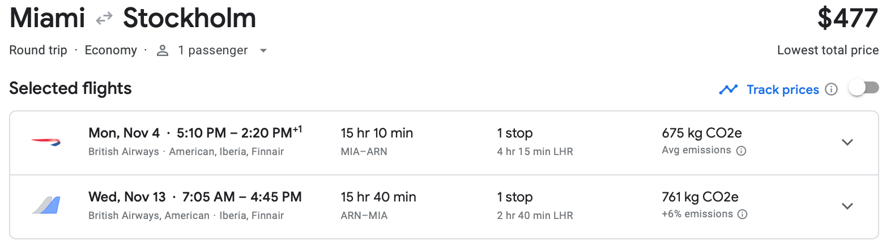Open the Track prices link
Image resolution: width=895 pixels, height=249 pixels.
[783, 89]
